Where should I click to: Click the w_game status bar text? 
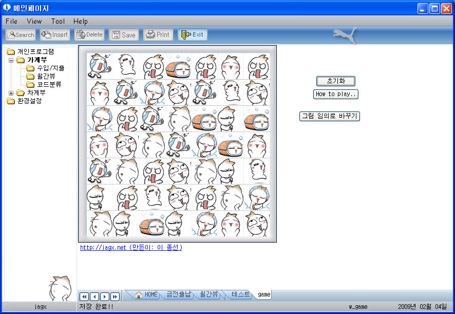pyautogui.click(x=358, y=307)
